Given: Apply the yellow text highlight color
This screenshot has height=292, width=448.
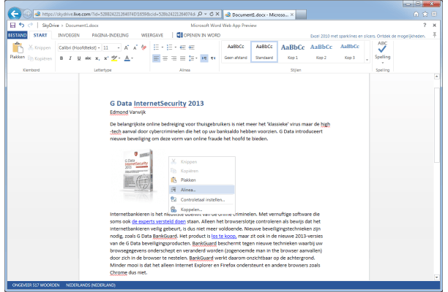Looking at the screenshot, I should [x=114, y=58].
